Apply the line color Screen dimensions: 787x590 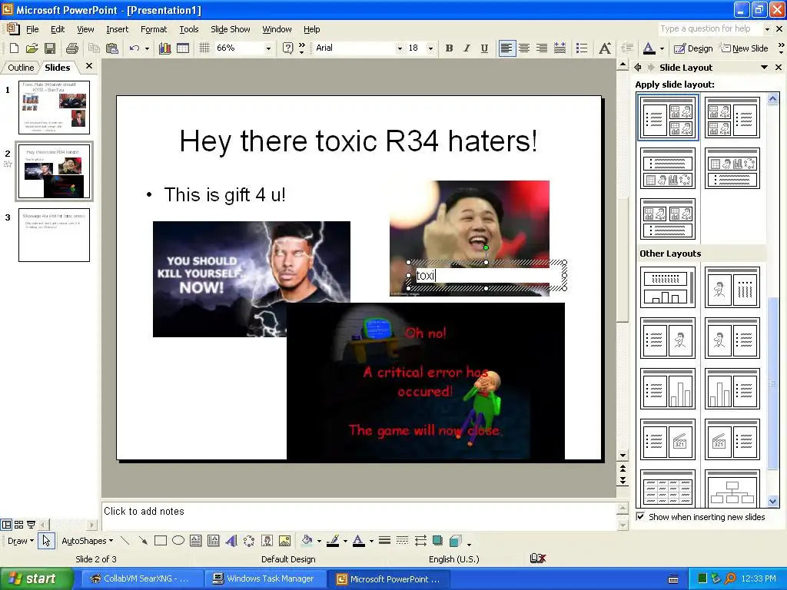click(x=333, y=541)
